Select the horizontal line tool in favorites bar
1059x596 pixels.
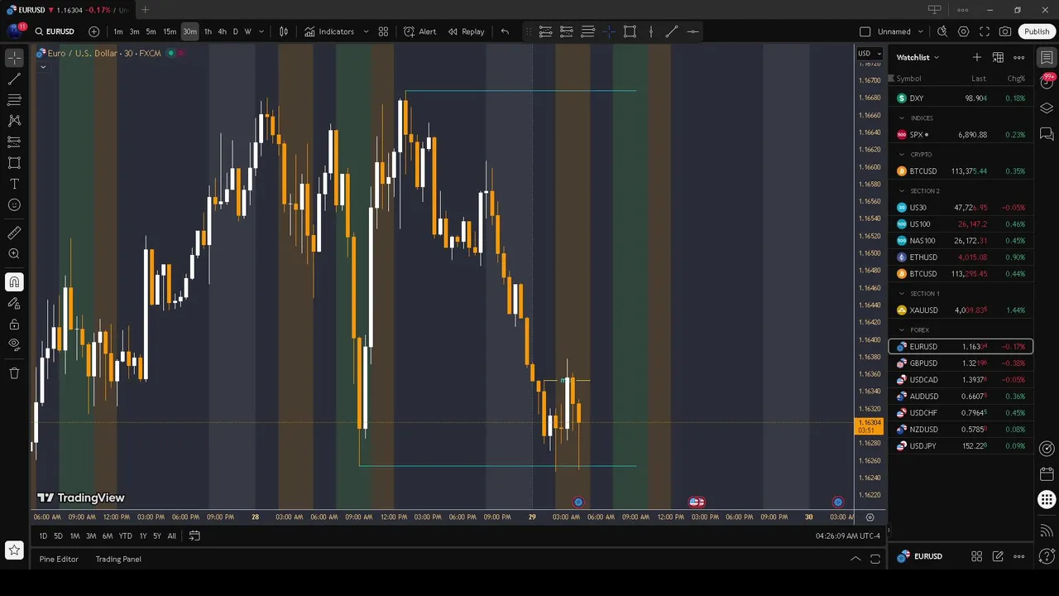pos(692,31)
